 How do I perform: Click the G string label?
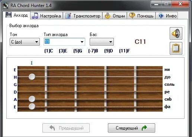(x=15, y=85)
